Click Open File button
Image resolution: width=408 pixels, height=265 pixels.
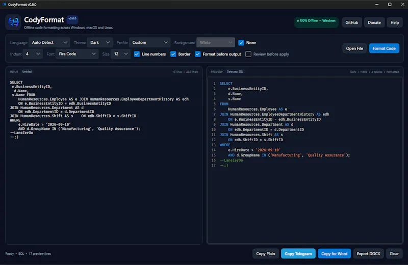coord(354,48)
